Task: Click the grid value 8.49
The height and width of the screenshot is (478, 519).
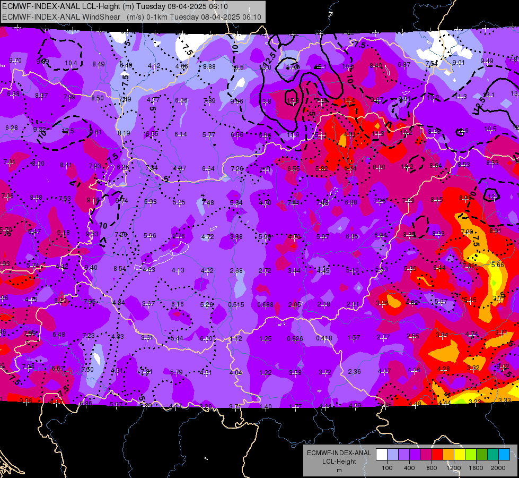Action: pyautogui.click(x=98, y=64)
